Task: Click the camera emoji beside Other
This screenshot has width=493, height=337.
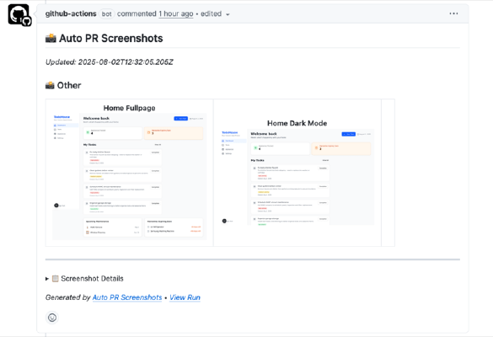Action: 50,85
